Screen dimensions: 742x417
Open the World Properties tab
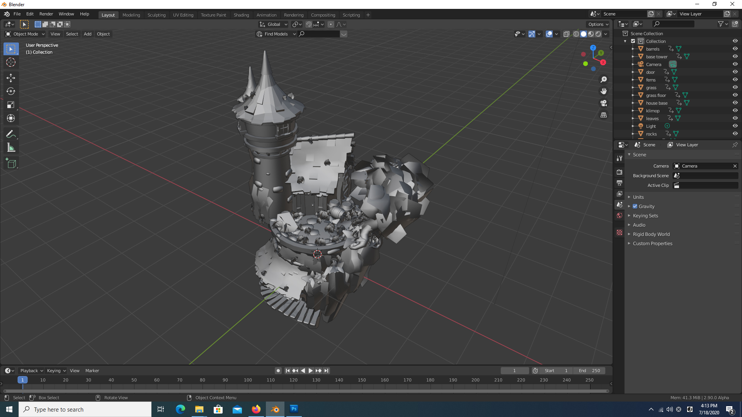click(619, 215)
